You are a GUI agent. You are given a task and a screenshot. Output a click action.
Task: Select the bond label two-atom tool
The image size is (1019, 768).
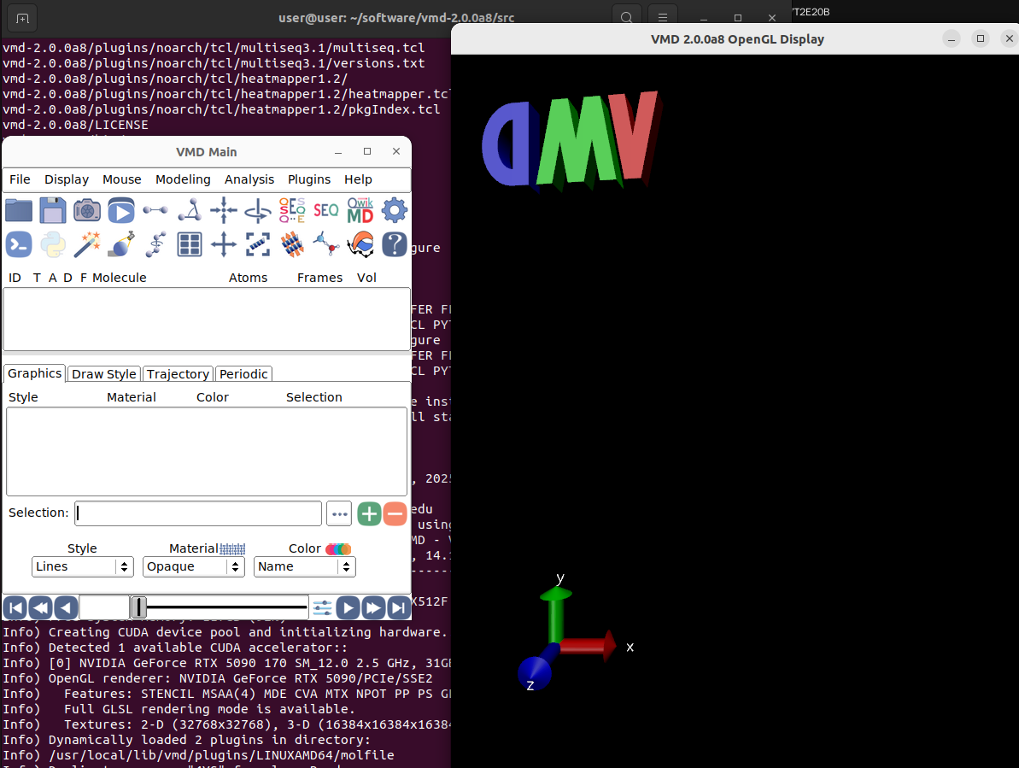point(155,210)
